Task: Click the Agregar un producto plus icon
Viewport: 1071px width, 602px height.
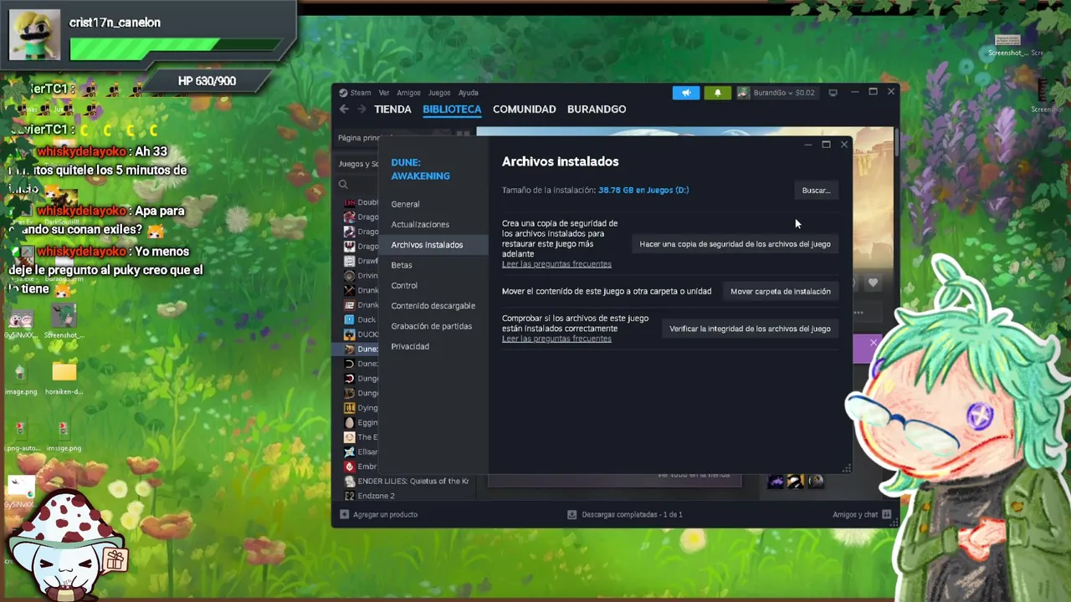Action: (x=344, y=515)
